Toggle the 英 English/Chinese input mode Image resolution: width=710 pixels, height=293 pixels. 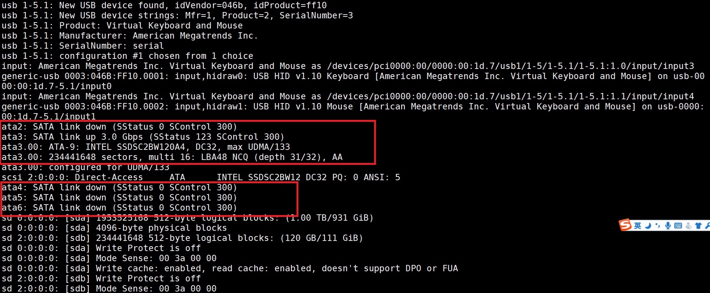pos(638,226)
